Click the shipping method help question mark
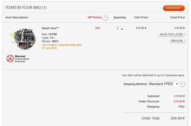 [182, 84]
